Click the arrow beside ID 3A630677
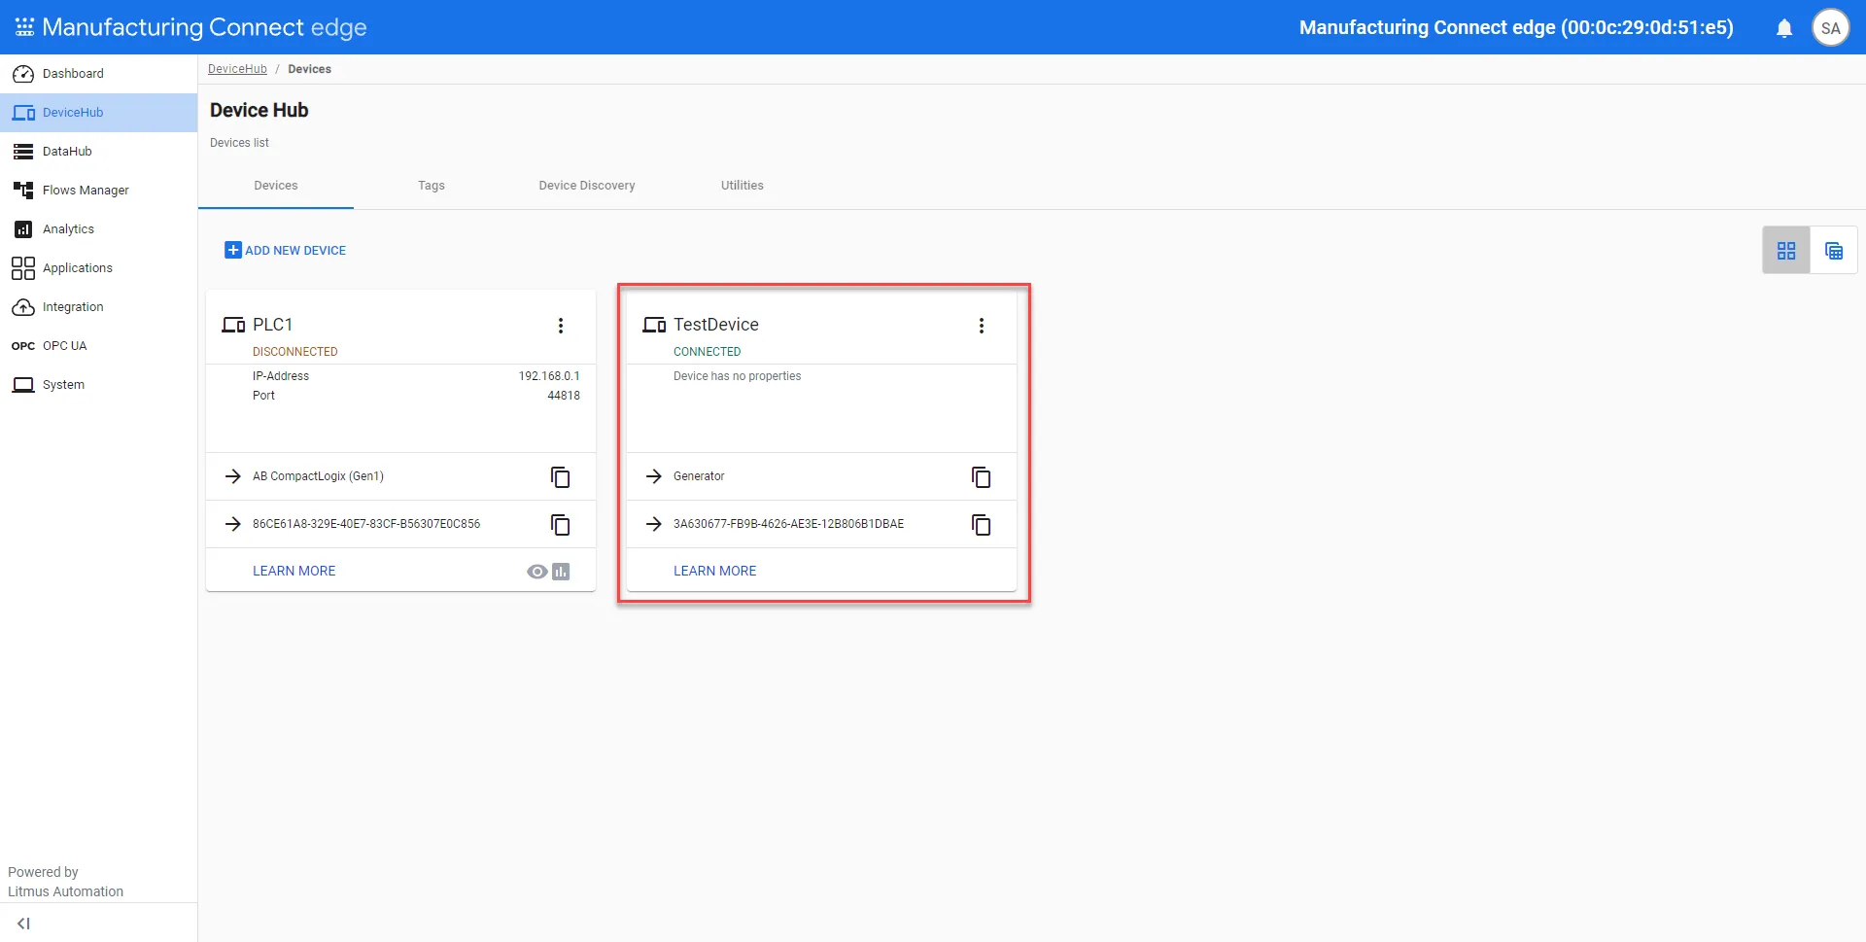Screen dimensions: 1866x942 tap(654, 524)
